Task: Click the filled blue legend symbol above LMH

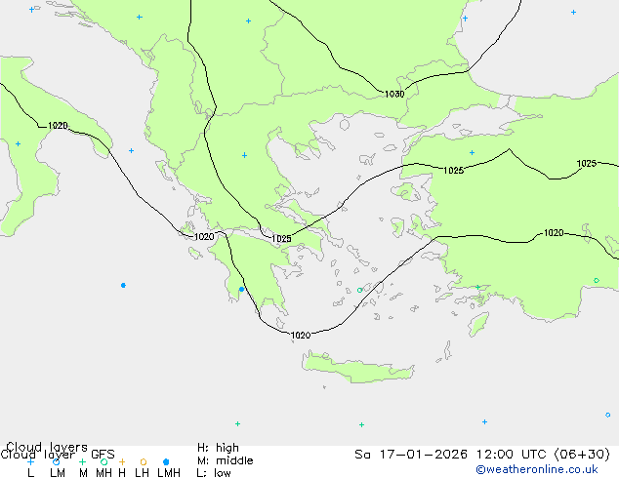Action: click(166, 461)
